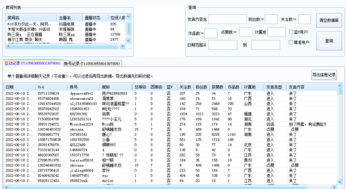Toggle the 精准用户 checkbox
The image size is (346, 189).
291,42
